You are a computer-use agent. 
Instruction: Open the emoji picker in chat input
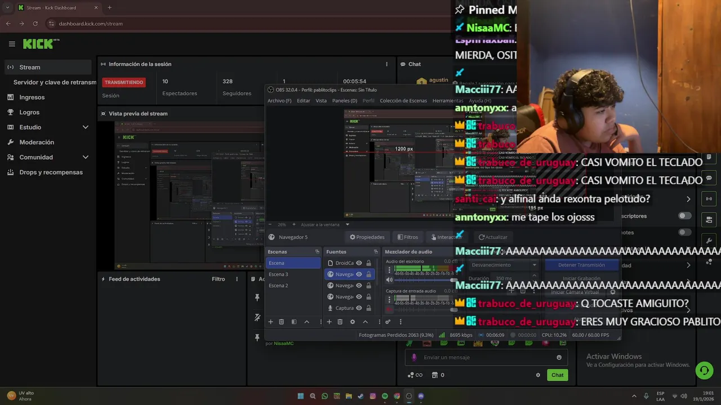pos(559,357)
